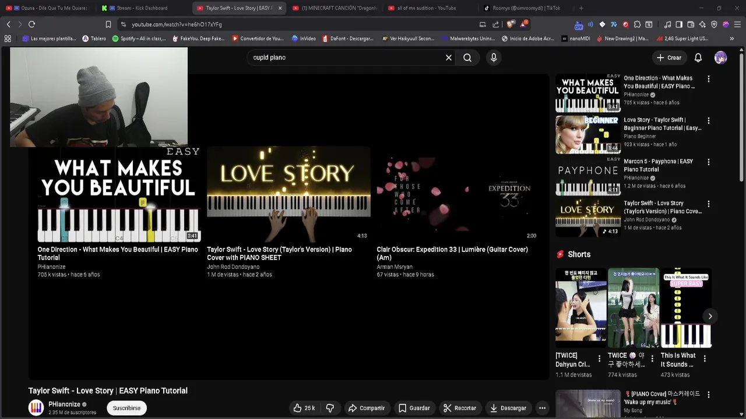Open the music note playlist icon
The height and width of the screenshot is (419, 746).
pos(667,24)
